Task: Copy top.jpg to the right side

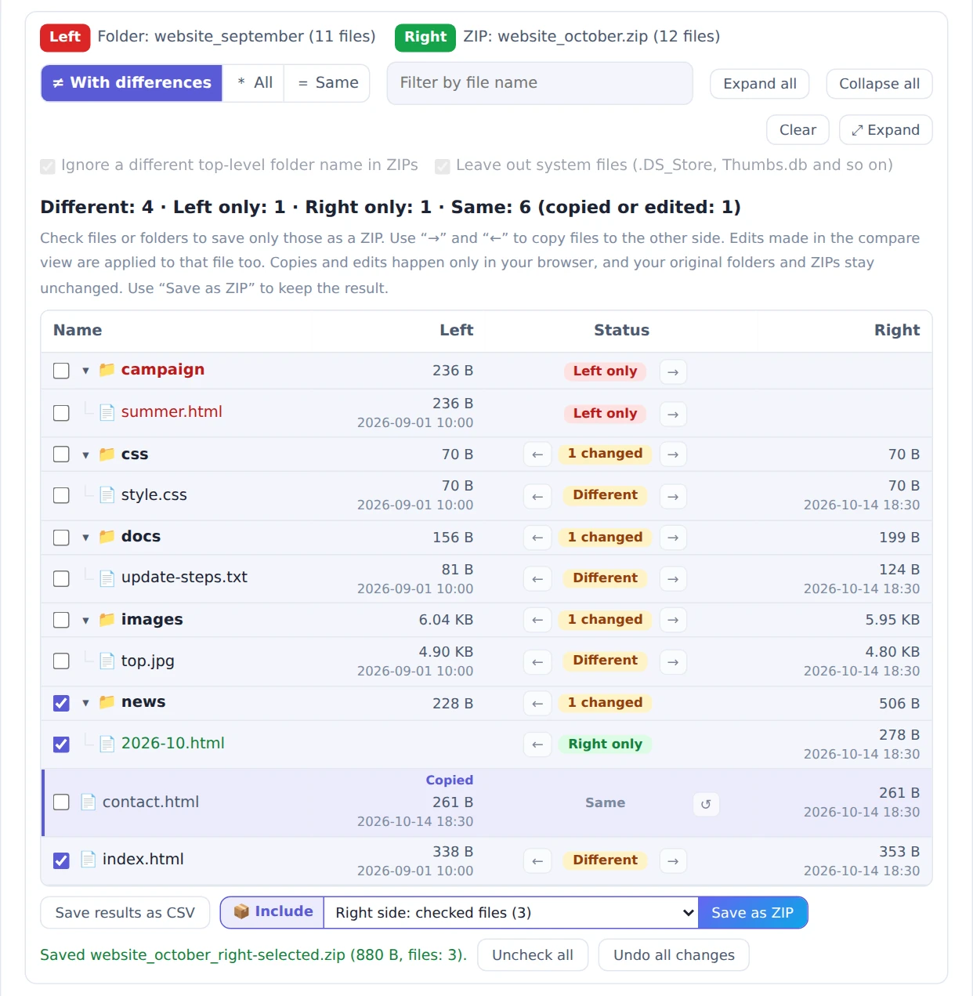Action: point(673,662)
